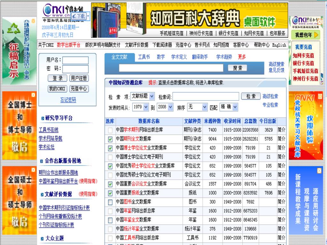The height and width of the screenshot is (245, 327).
Task: Click the 检索 button beside 检索词
Action: click(251, 96)
